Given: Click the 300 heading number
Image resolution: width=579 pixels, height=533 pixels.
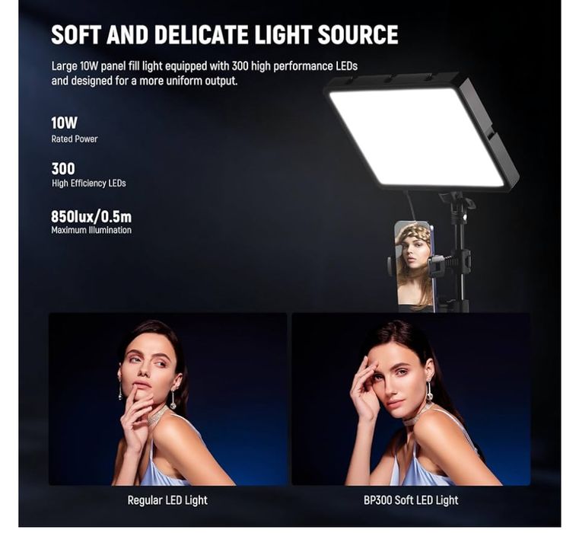Looking at the screenshot, I should coord(63,168).
